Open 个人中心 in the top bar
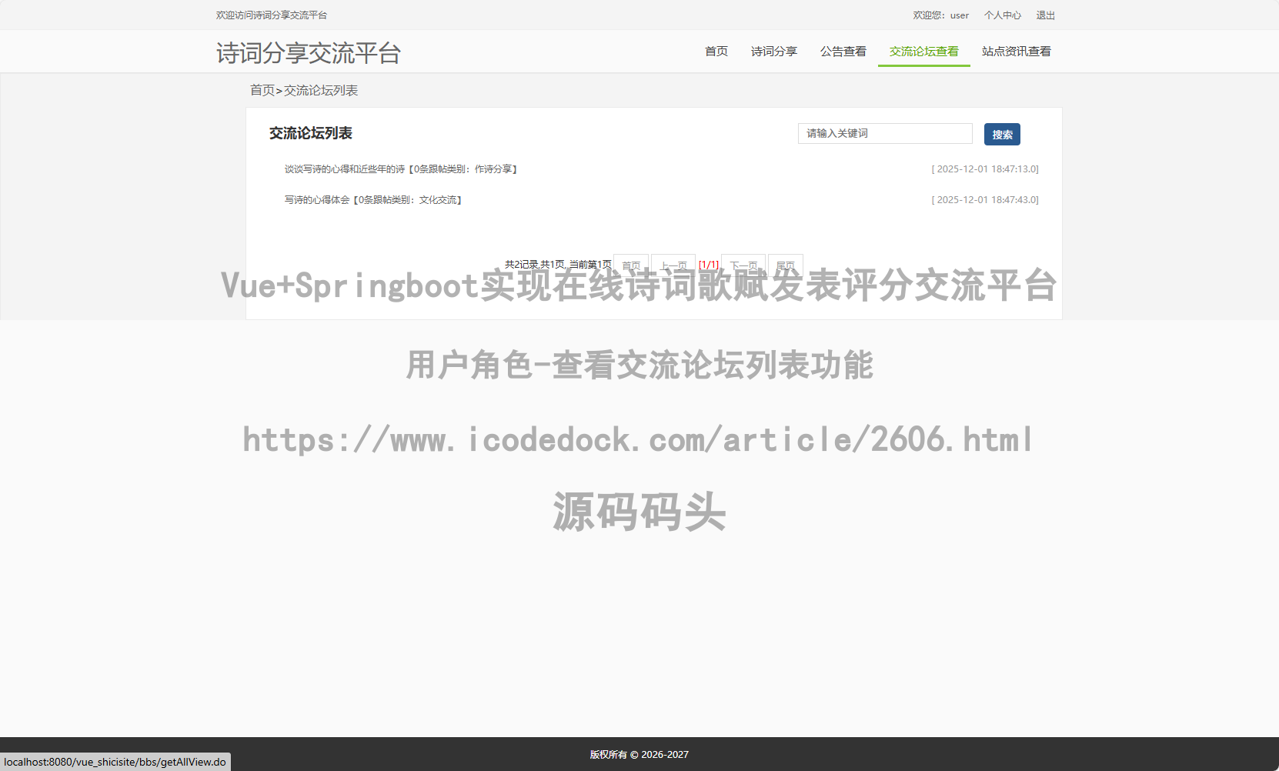 pyautogui.click(x=1002, y=15)
